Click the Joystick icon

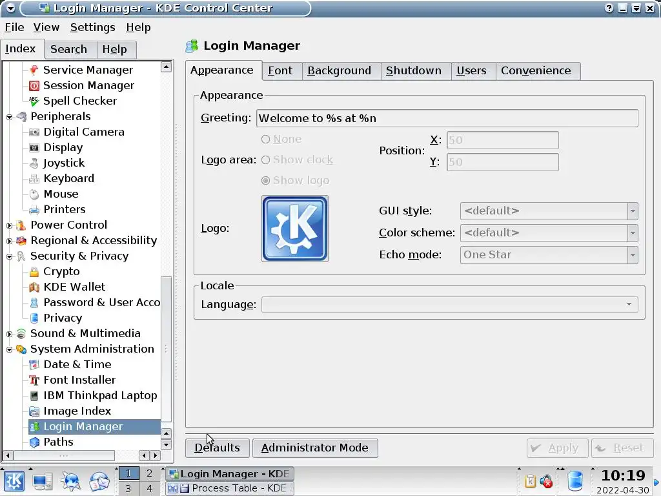pos(34,163)
